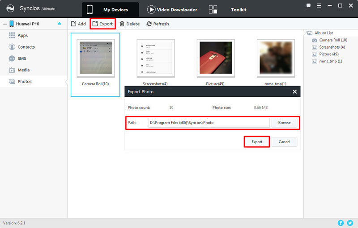Click the Browse button
The image size is (358, 228).
(284, 123)
